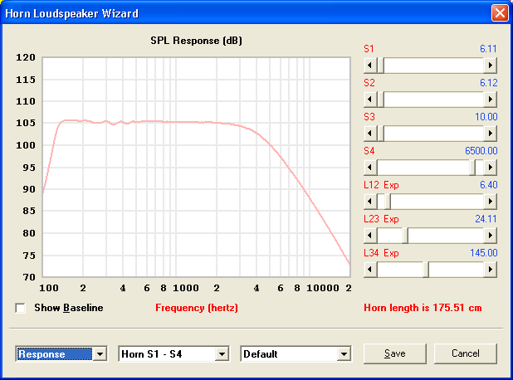Screen dimensions: 513x380
Task: Click the L23 slider right arrow
Action: coord(490,236)
